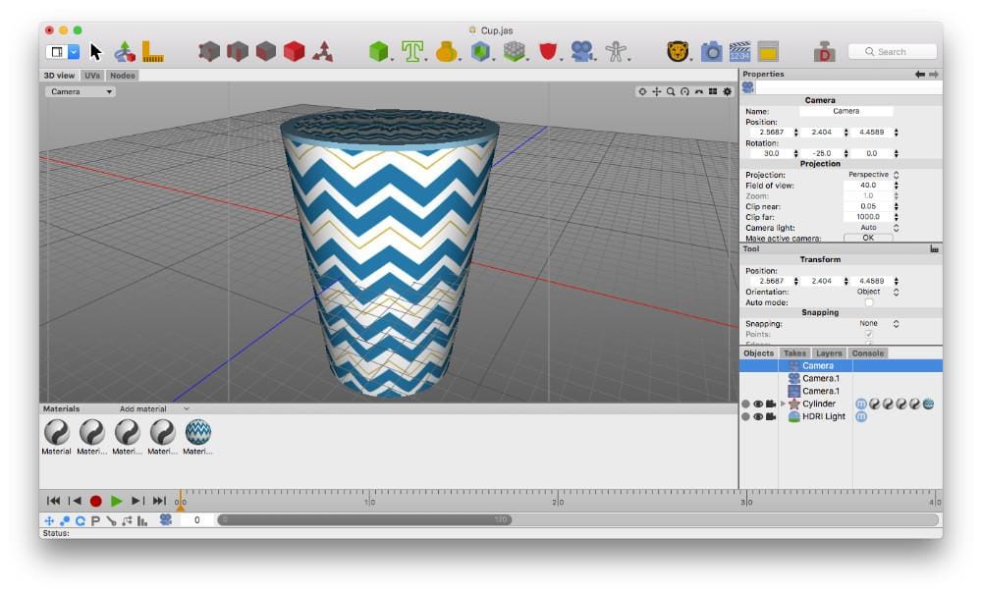Expand the Cylinder object tree arrow
Image resolution: width=982 pixels, height=595 pixels.
pos(783,404)
